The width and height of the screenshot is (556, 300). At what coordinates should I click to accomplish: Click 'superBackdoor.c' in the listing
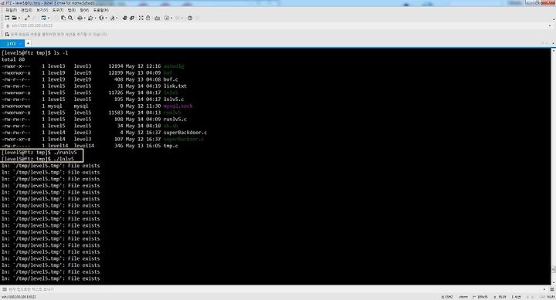pyautogui.click(x=185, y=133)
